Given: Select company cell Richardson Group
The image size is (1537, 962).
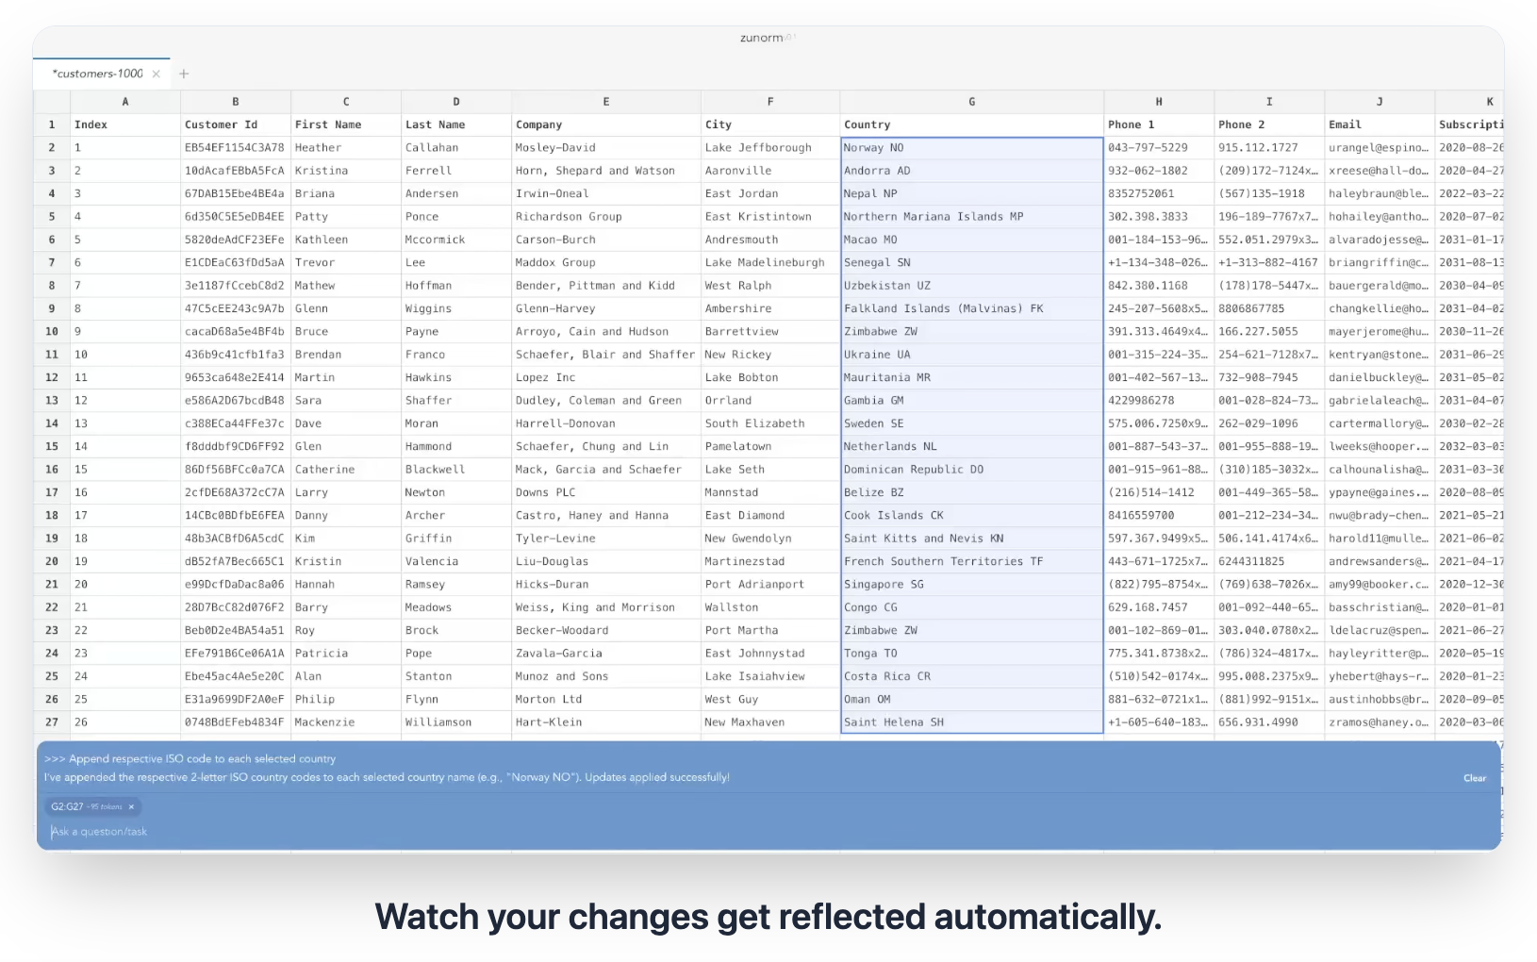Looking at the screenshot, I should pos(606,217).
